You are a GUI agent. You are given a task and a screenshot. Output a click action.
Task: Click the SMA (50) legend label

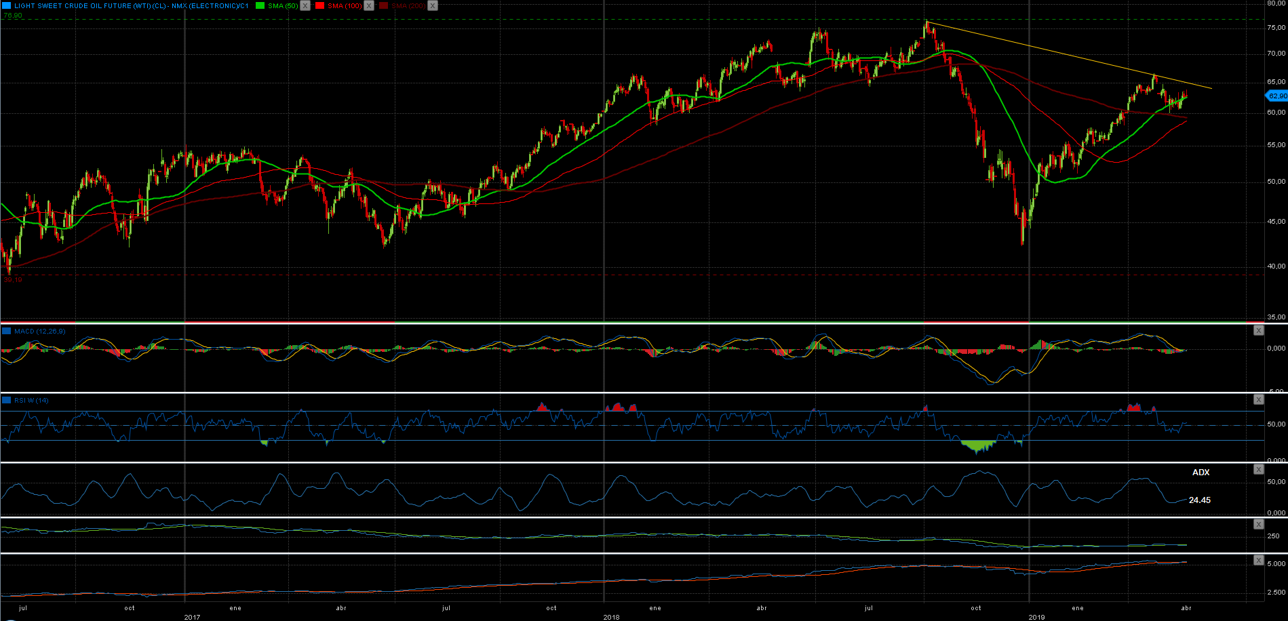coord(283,5)
